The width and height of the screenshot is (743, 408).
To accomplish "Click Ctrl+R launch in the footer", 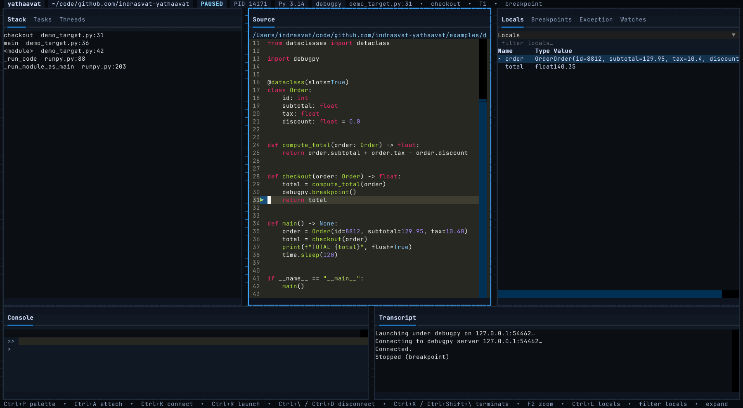I will 236,404.
